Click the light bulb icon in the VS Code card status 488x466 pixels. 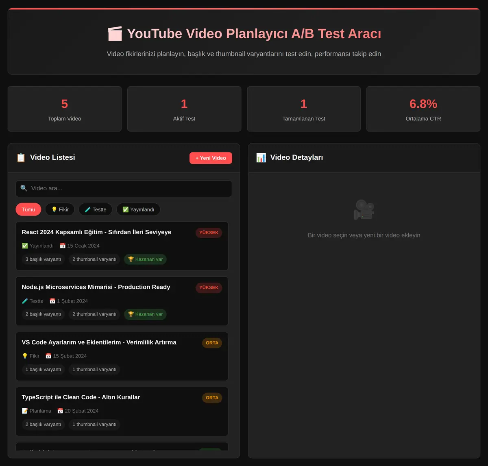point(25,356)
